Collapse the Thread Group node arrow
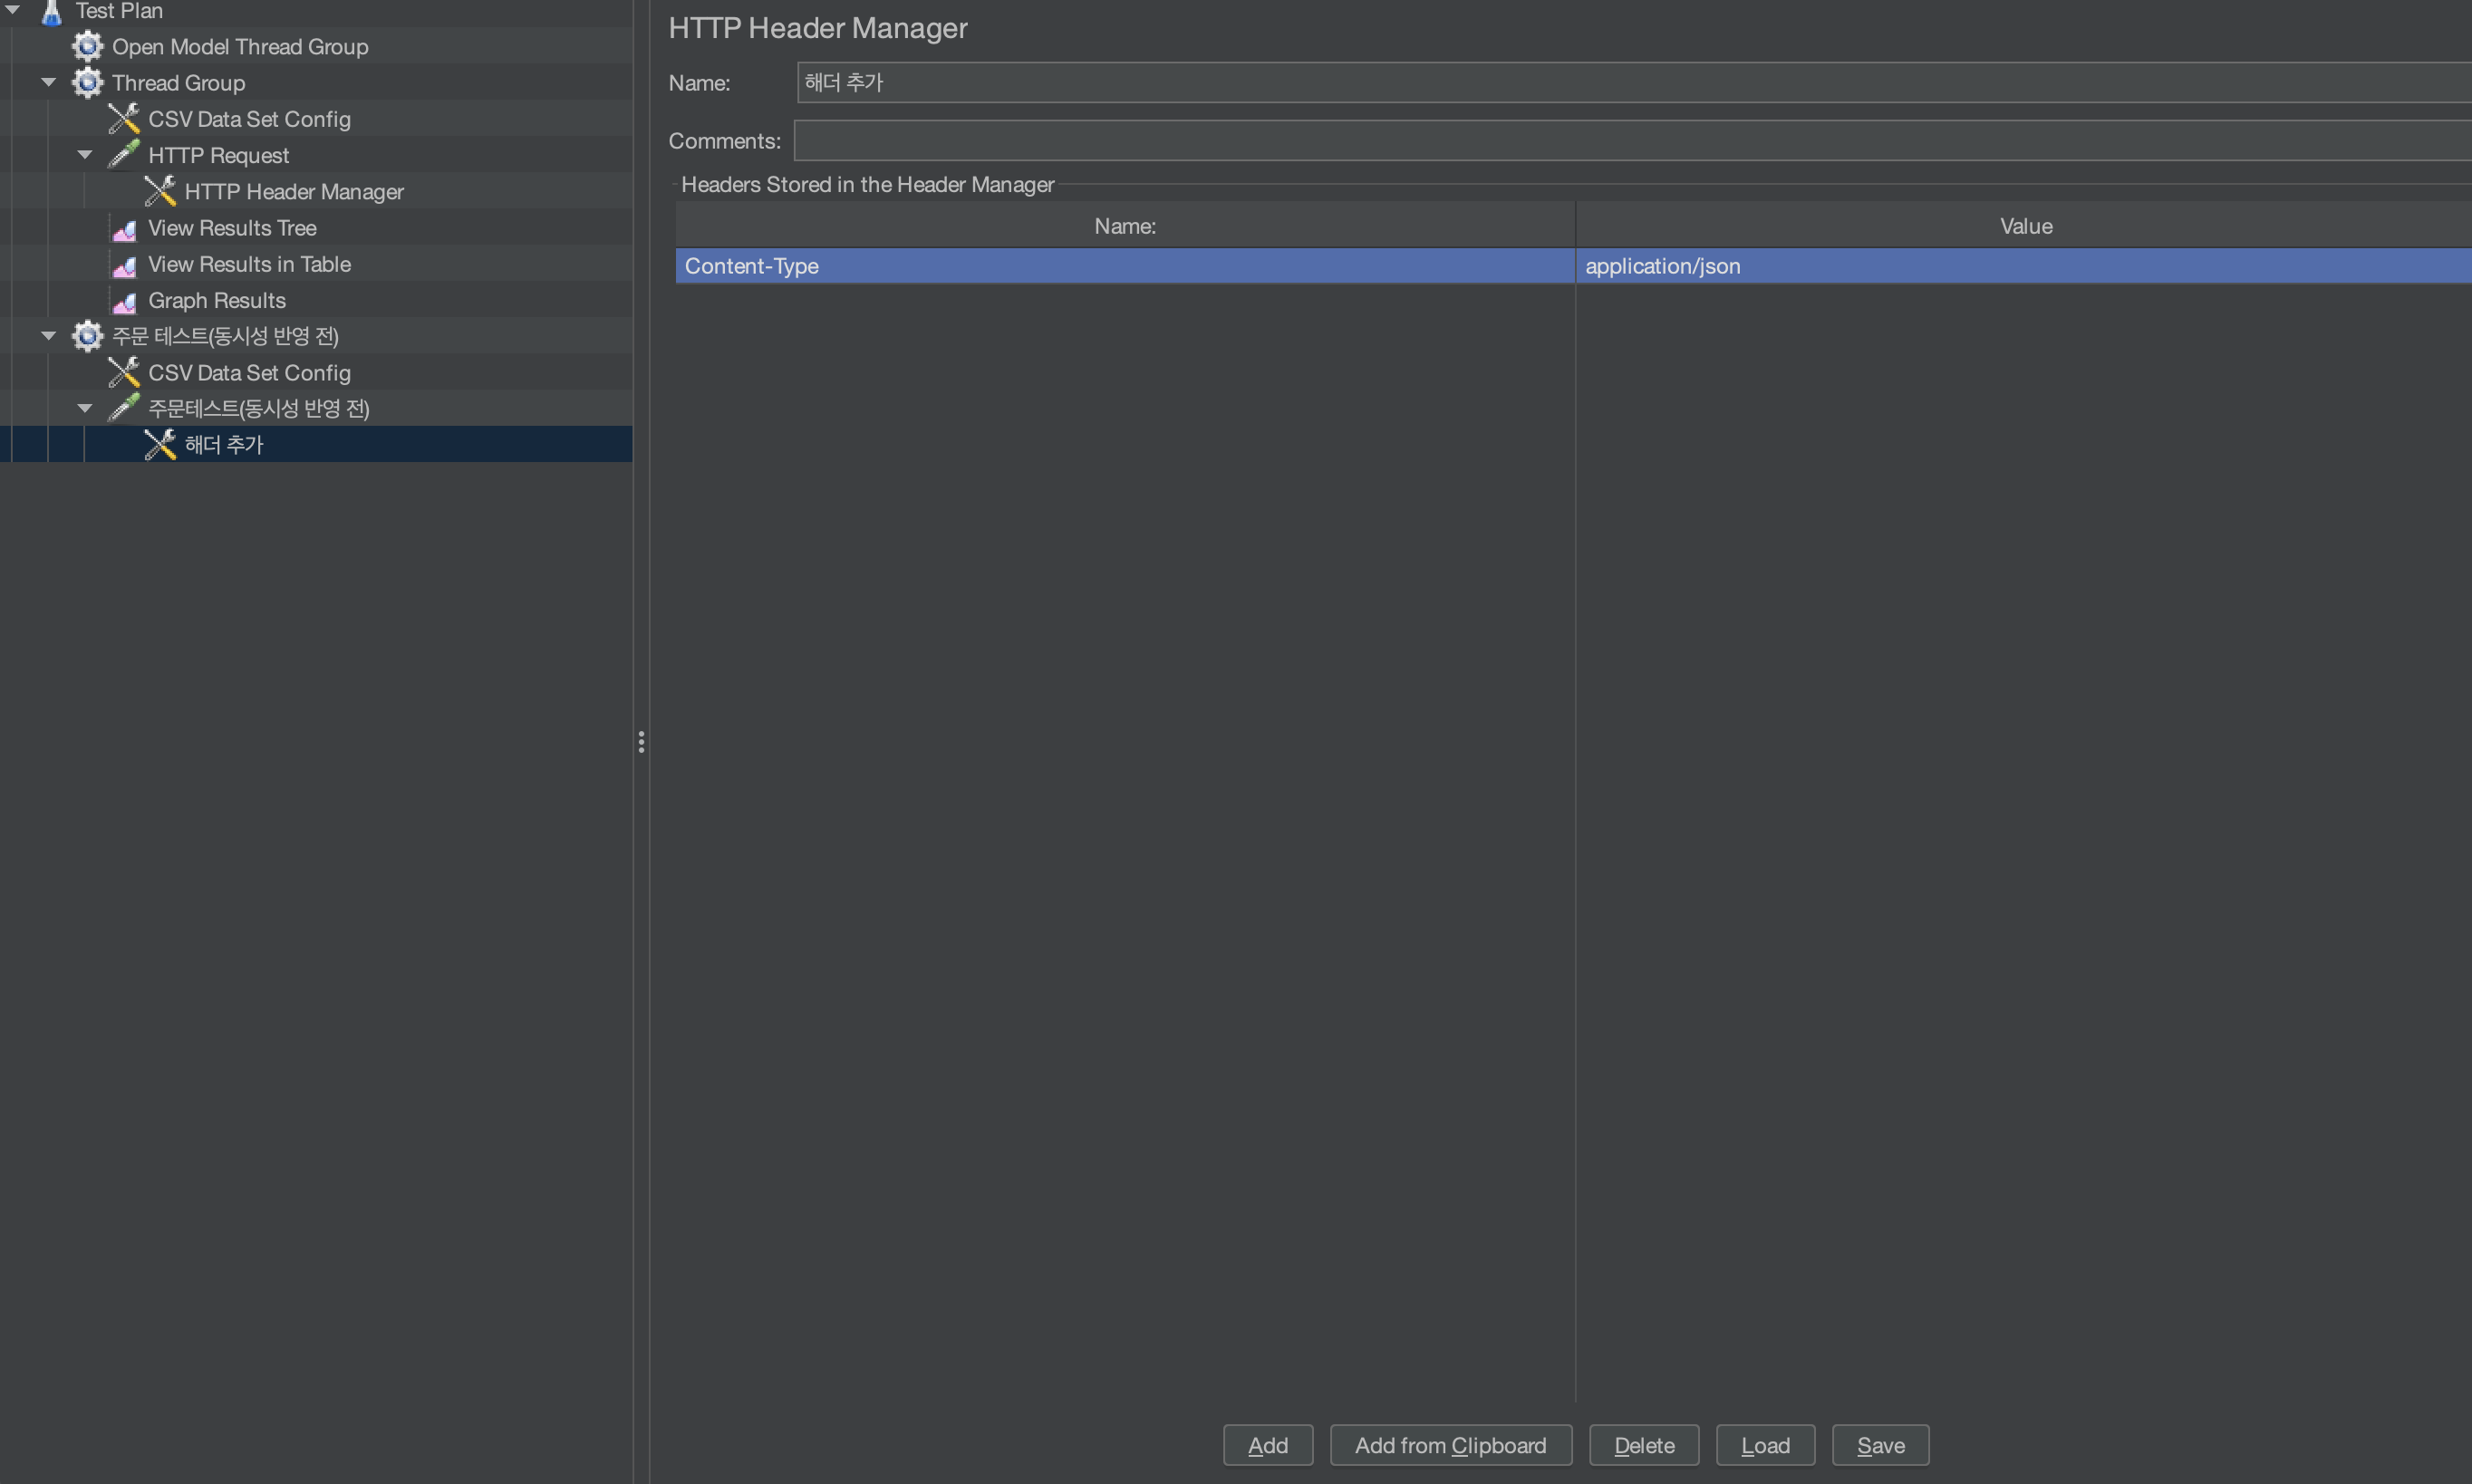Image resolution: width=2472 pixels, height=1484 pixels. (x=49, y=83)
